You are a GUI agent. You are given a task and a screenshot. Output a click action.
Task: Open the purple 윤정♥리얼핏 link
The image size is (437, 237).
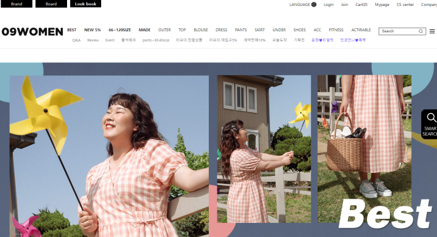click(322, 40)
